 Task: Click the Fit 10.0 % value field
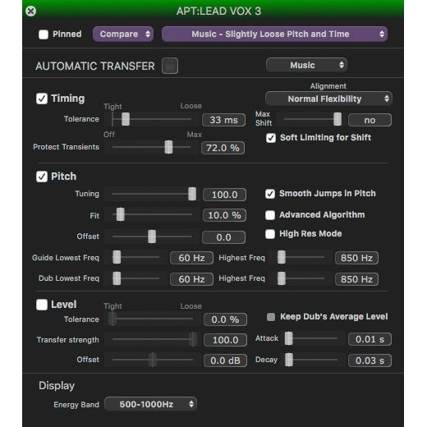(x=224, y=215)
